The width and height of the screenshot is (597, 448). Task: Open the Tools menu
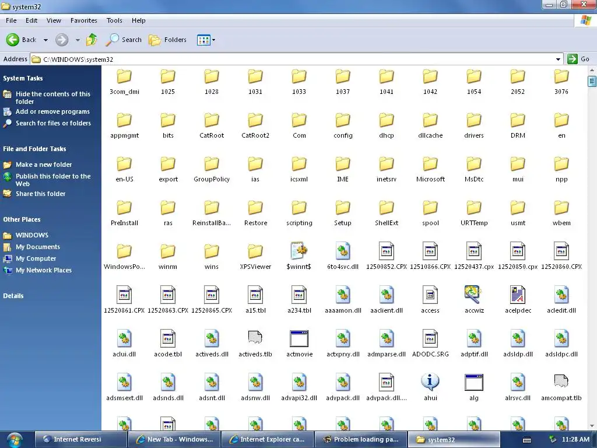(114, 20)
